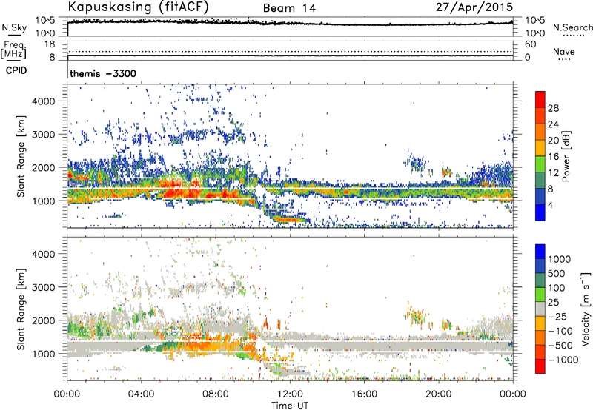The image size is (593, 410).
Task: Click the Time UT axis title
Action: [290, 405]
